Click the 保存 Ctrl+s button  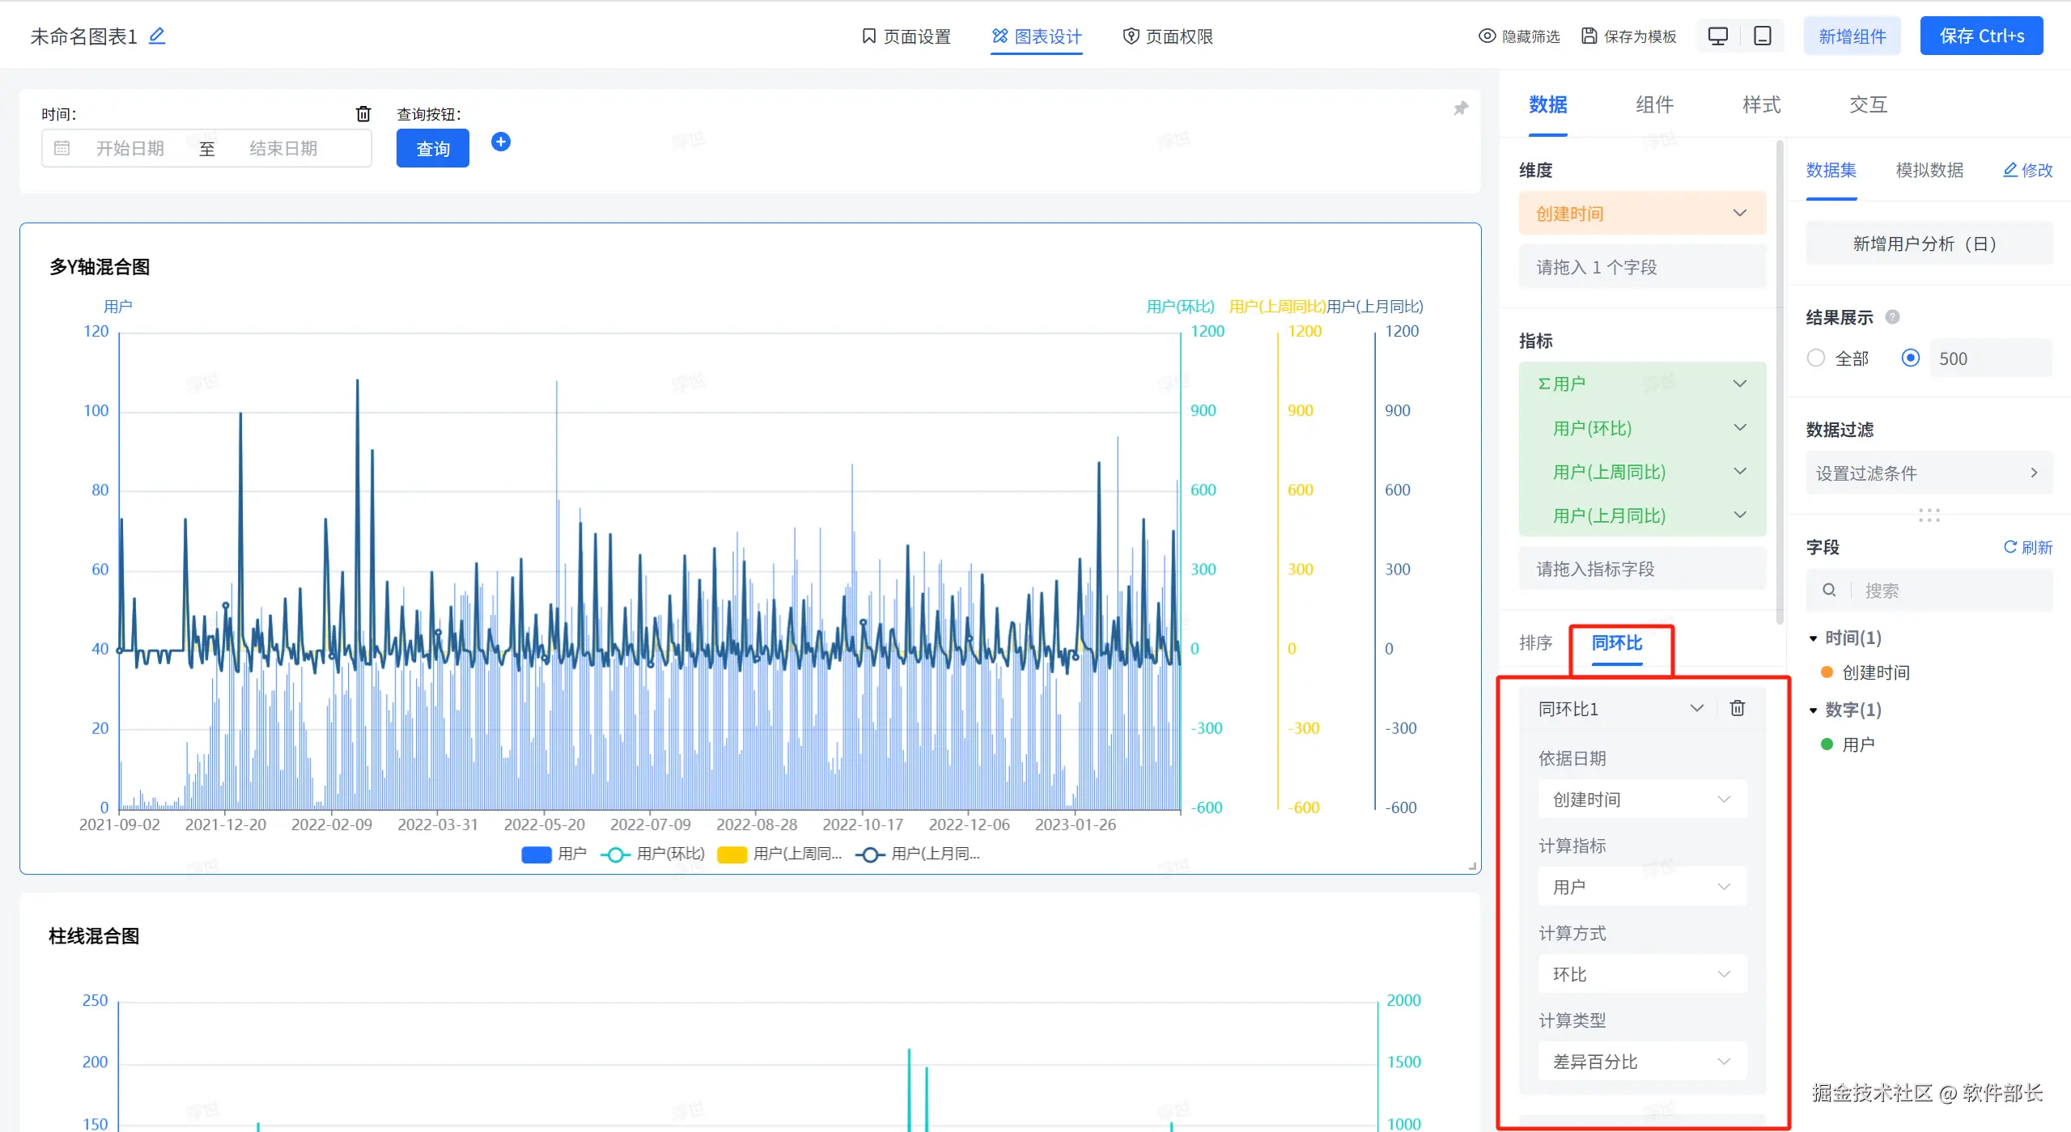click(1980, 36)
